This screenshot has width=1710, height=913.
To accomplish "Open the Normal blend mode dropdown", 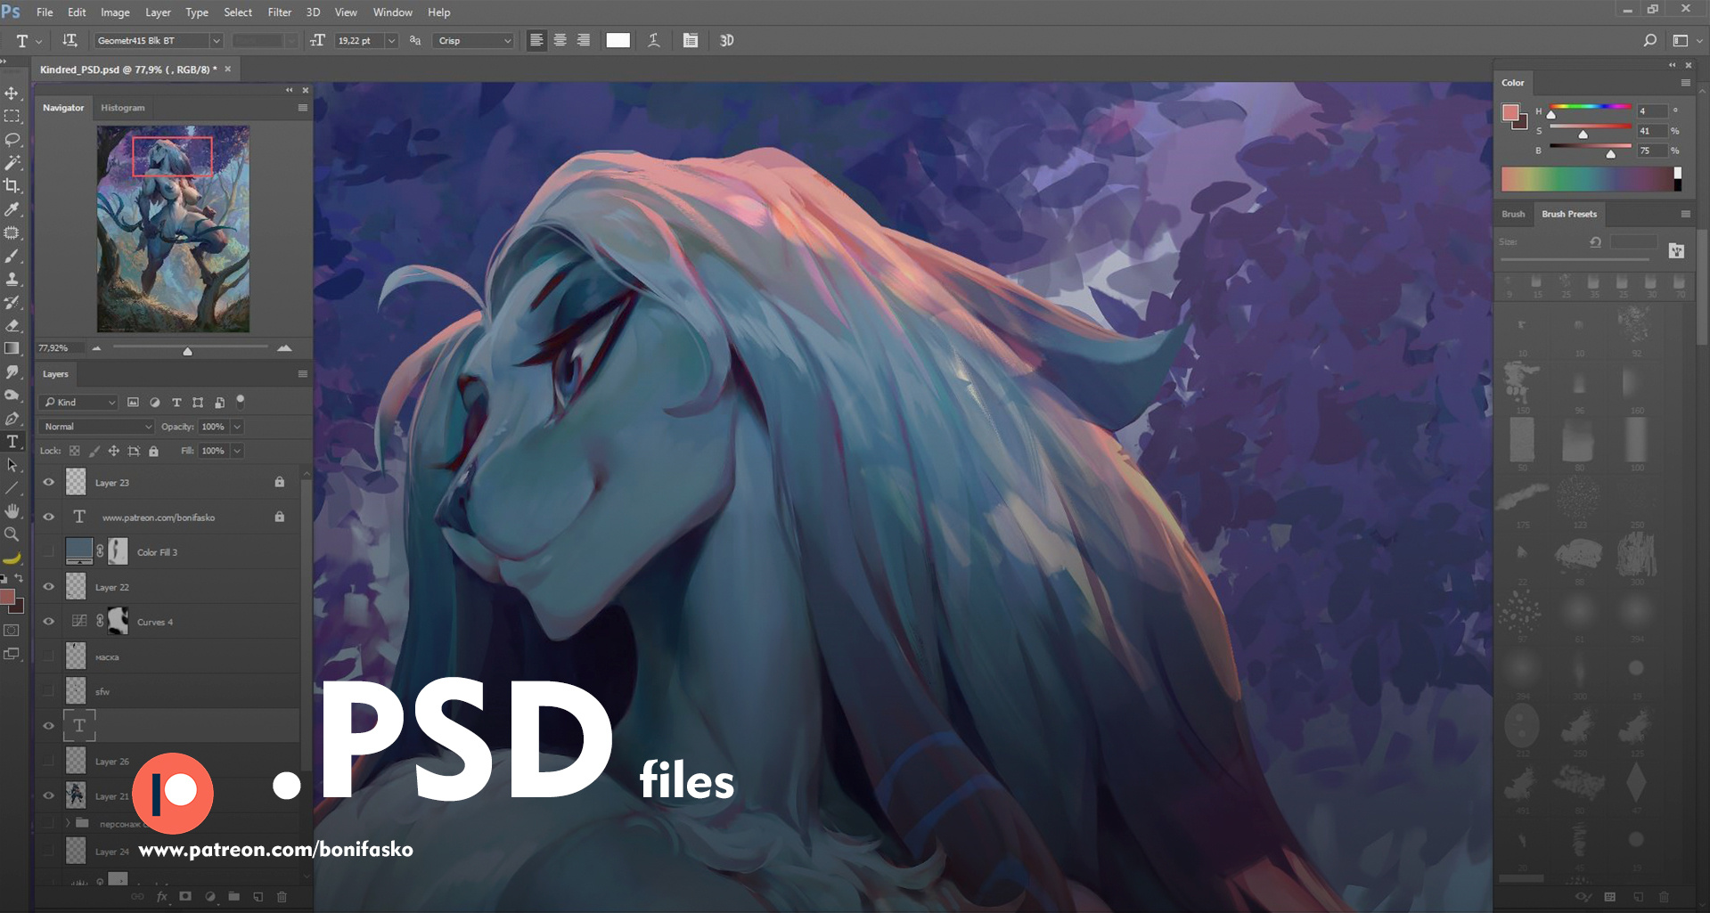I will [96, 427].
